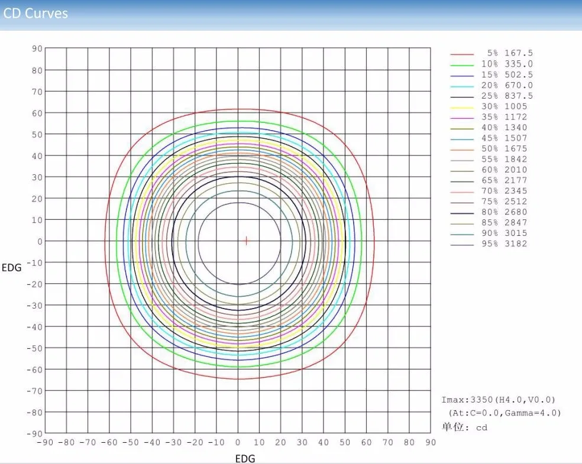This screenshot has width=582, height=464.
Task: Click the 单位: cd unit label
Action: [x=464, y=427]
